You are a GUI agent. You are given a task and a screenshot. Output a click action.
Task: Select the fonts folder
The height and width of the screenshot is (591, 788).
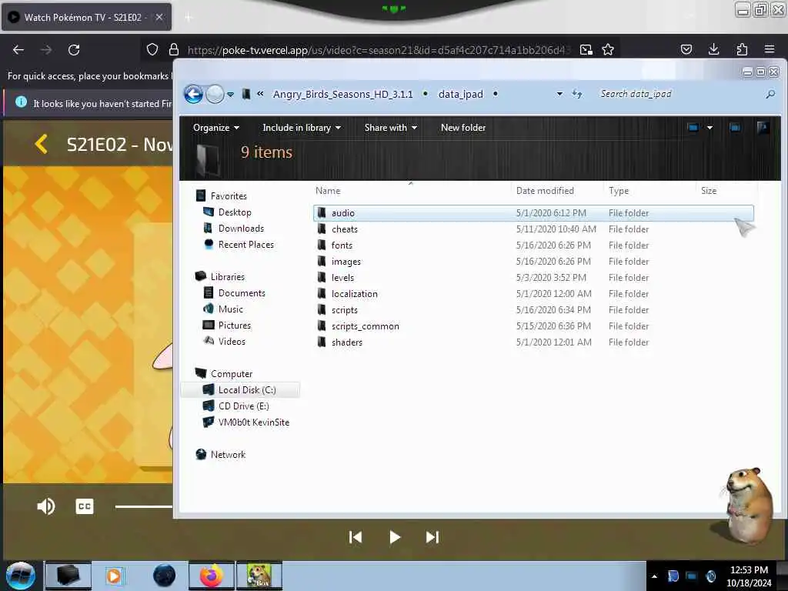click(x=533, y=245)
